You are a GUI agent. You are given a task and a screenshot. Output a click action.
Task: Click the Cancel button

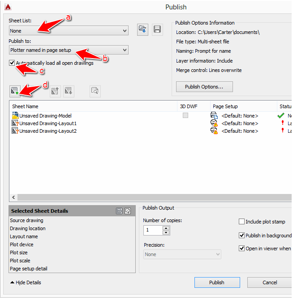270,282
